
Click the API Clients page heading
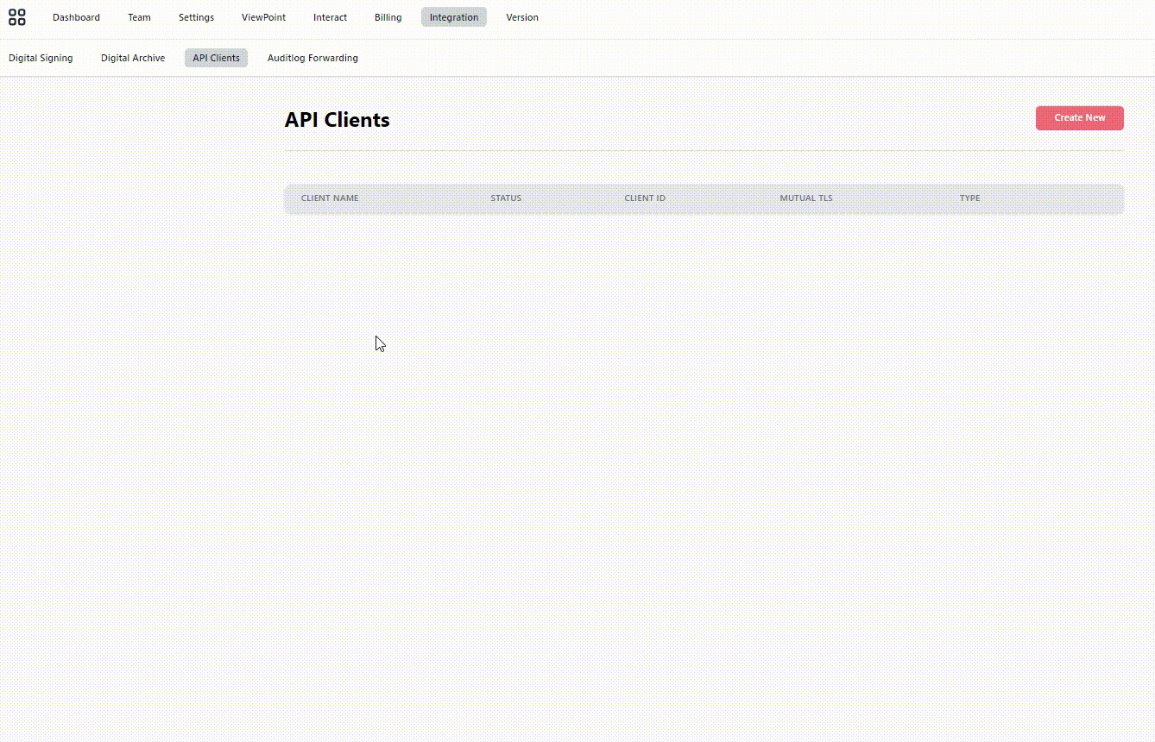click(x=337, y=120)
